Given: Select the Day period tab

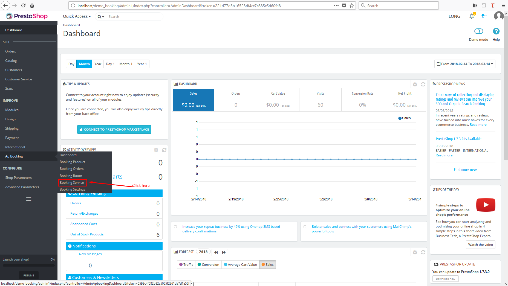Looking at the screenshot, I should click(x=71, y=64).
